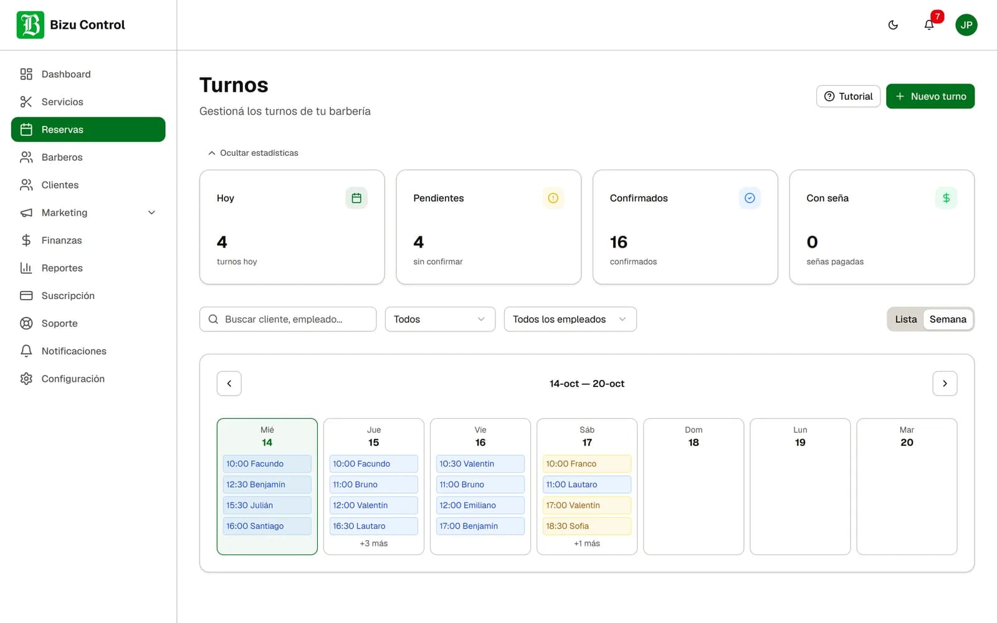Click the Clientes people icon
Screen dimensions: 997x623
26,185
